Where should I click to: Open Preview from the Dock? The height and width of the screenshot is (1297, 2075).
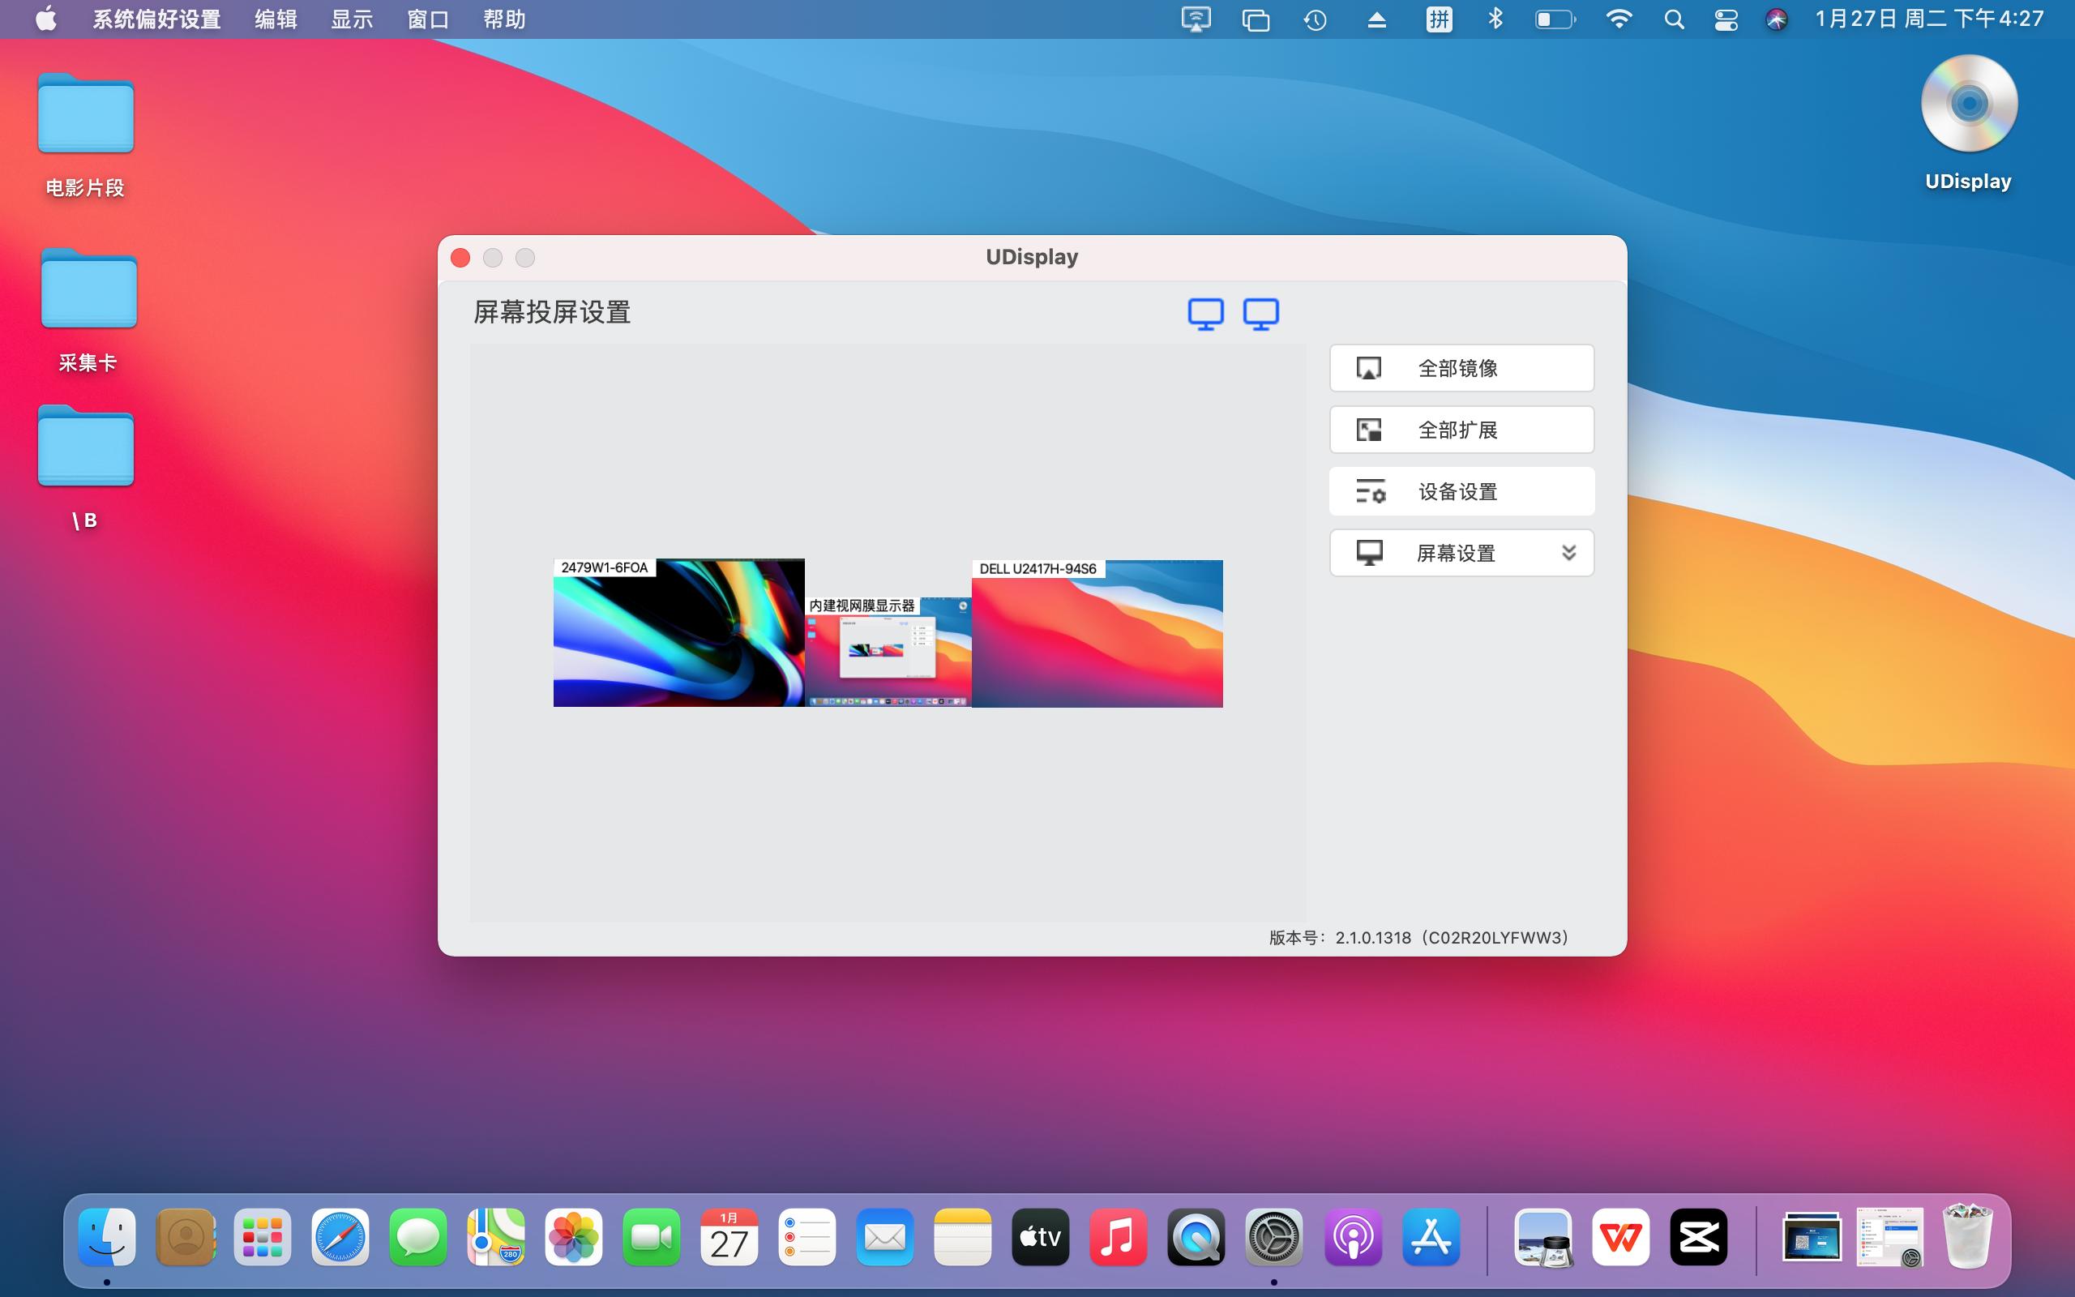[x=1543, y=1237]
